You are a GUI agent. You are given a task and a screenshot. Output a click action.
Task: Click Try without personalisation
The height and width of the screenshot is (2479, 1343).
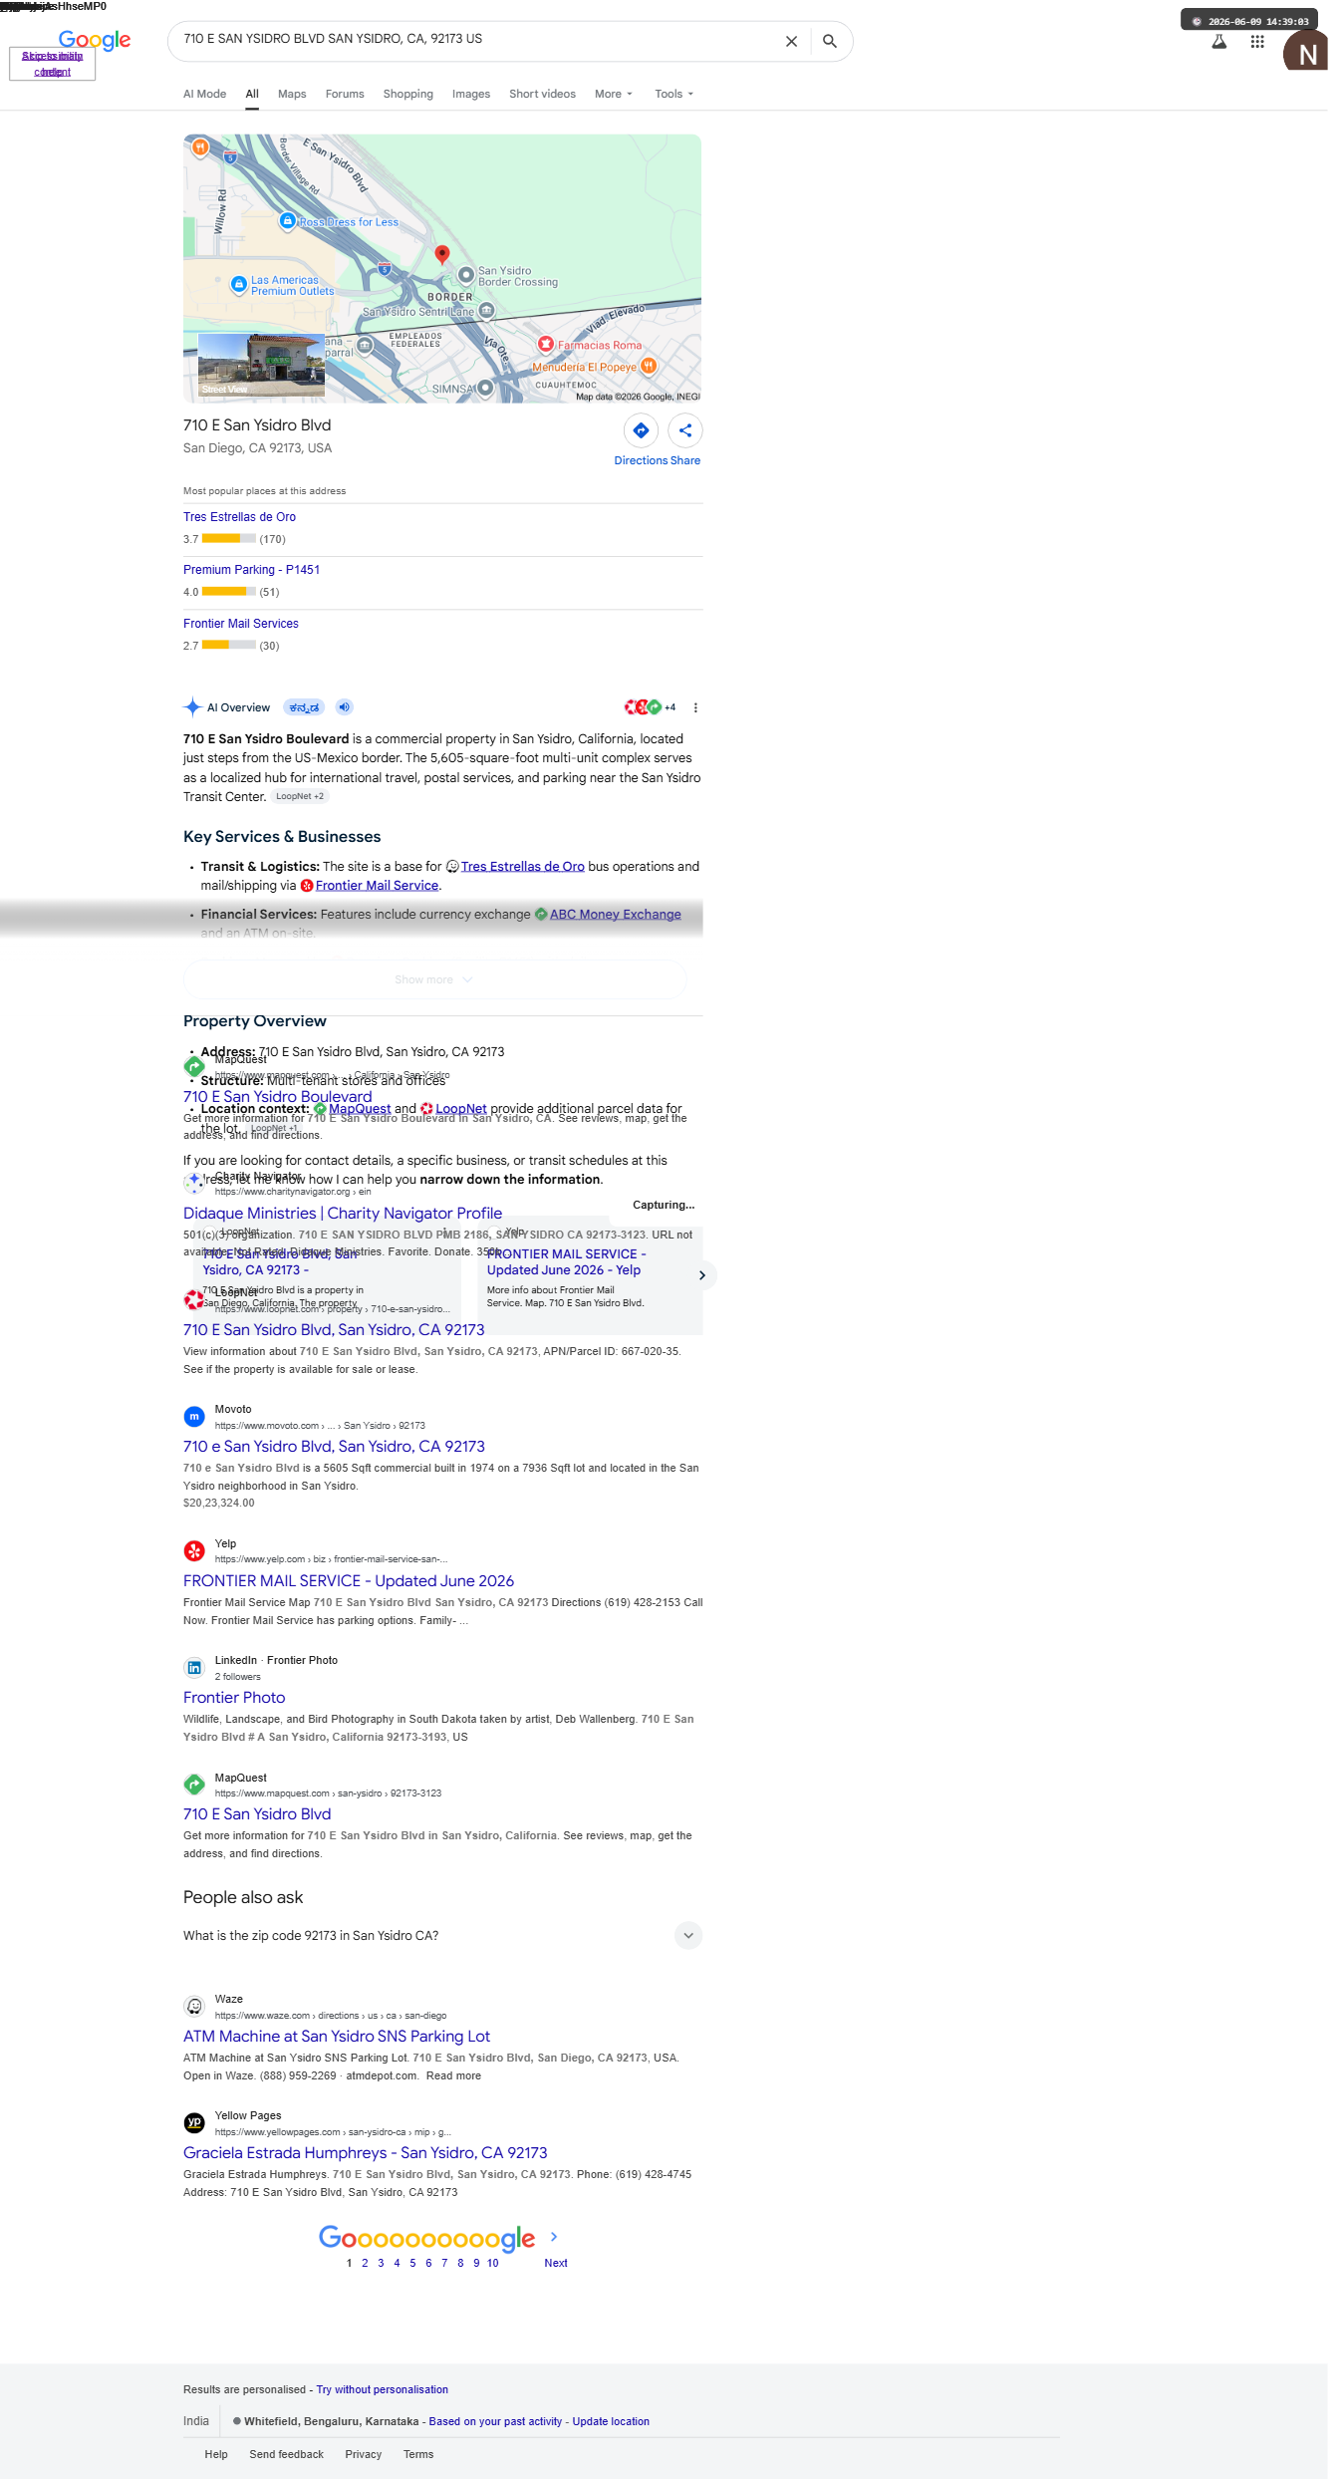coord(383,2389)
